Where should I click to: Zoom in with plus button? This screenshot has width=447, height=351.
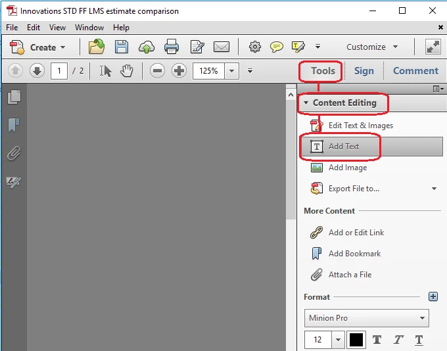(x=179, y=71)
